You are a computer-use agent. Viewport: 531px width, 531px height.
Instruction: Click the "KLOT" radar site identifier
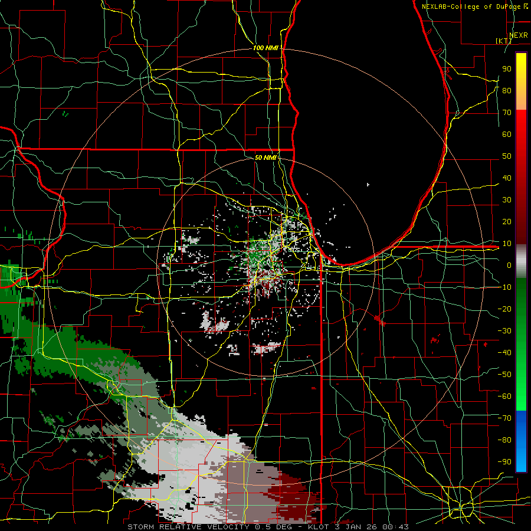point(319,527)
